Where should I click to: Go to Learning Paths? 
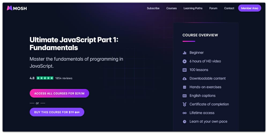click(x=193, y=8)
